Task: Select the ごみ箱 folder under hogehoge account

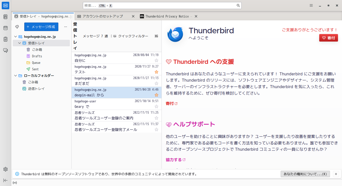Action: point(37,50)
